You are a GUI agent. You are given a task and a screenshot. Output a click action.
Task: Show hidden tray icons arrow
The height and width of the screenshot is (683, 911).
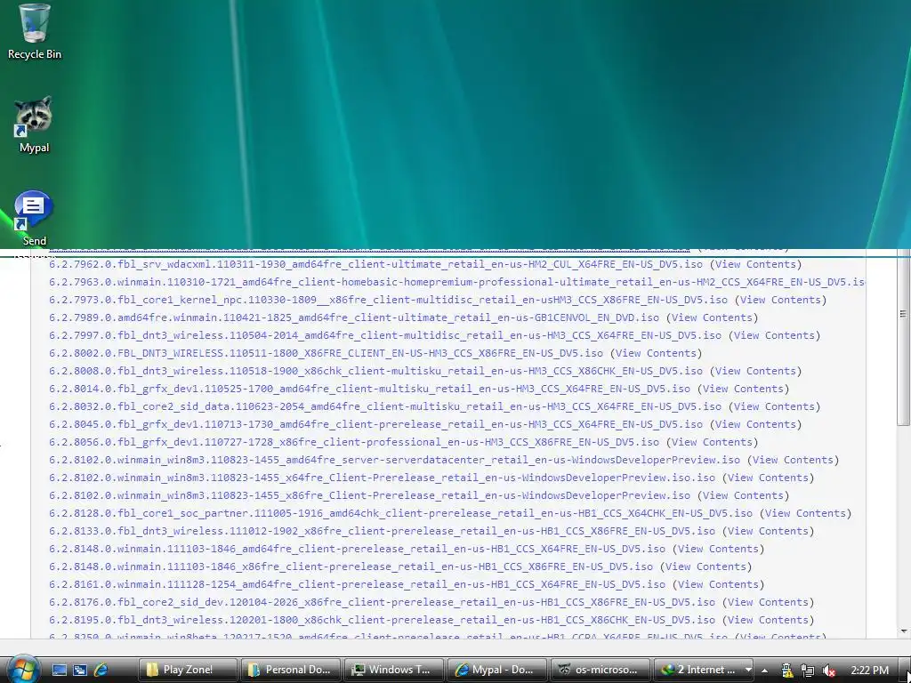(764, 671)
